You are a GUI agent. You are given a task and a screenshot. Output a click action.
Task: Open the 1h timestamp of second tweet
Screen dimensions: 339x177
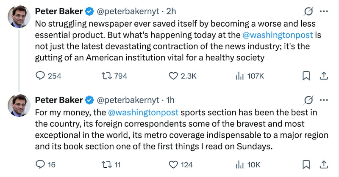click(170, 100)
